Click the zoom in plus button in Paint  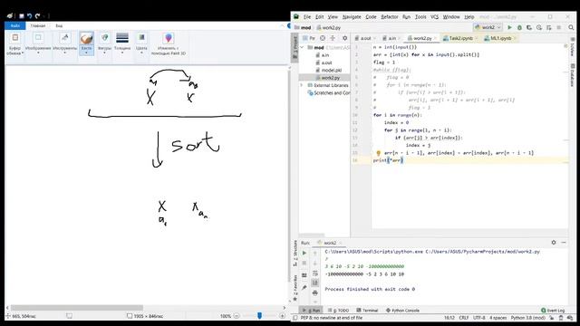click(282, 316)
